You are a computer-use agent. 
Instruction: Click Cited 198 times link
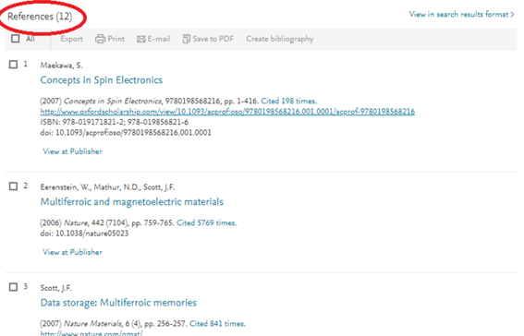click(288, 101)
